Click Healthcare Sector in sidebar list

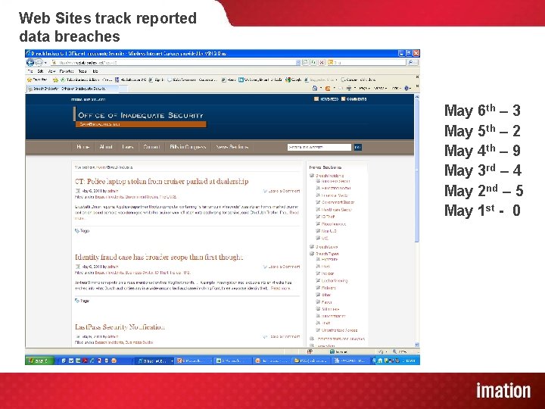point(336,210)
